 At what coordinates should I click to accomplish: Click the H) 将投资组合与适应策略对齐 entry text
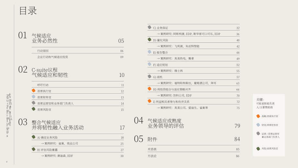coord(172,90)
